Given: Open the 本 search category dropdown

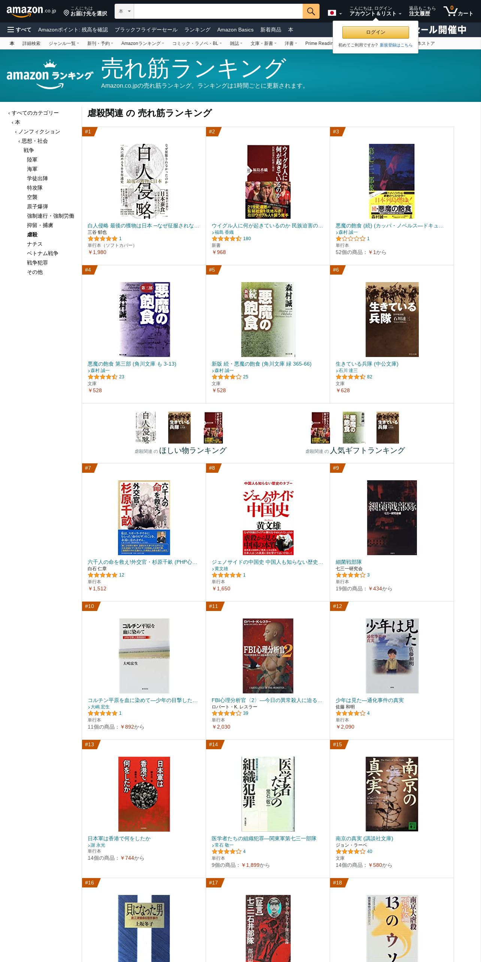Looking at the screenshot, I should (x=124, y=11).
